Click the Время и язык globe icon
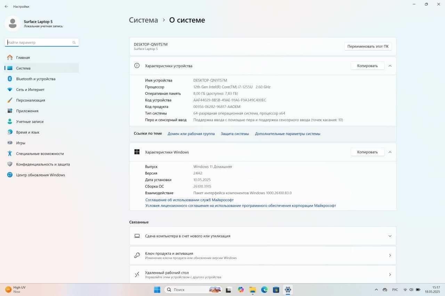The height and width of the screenshot is (296, 445). pyautogui.click(x=10, y=132)
